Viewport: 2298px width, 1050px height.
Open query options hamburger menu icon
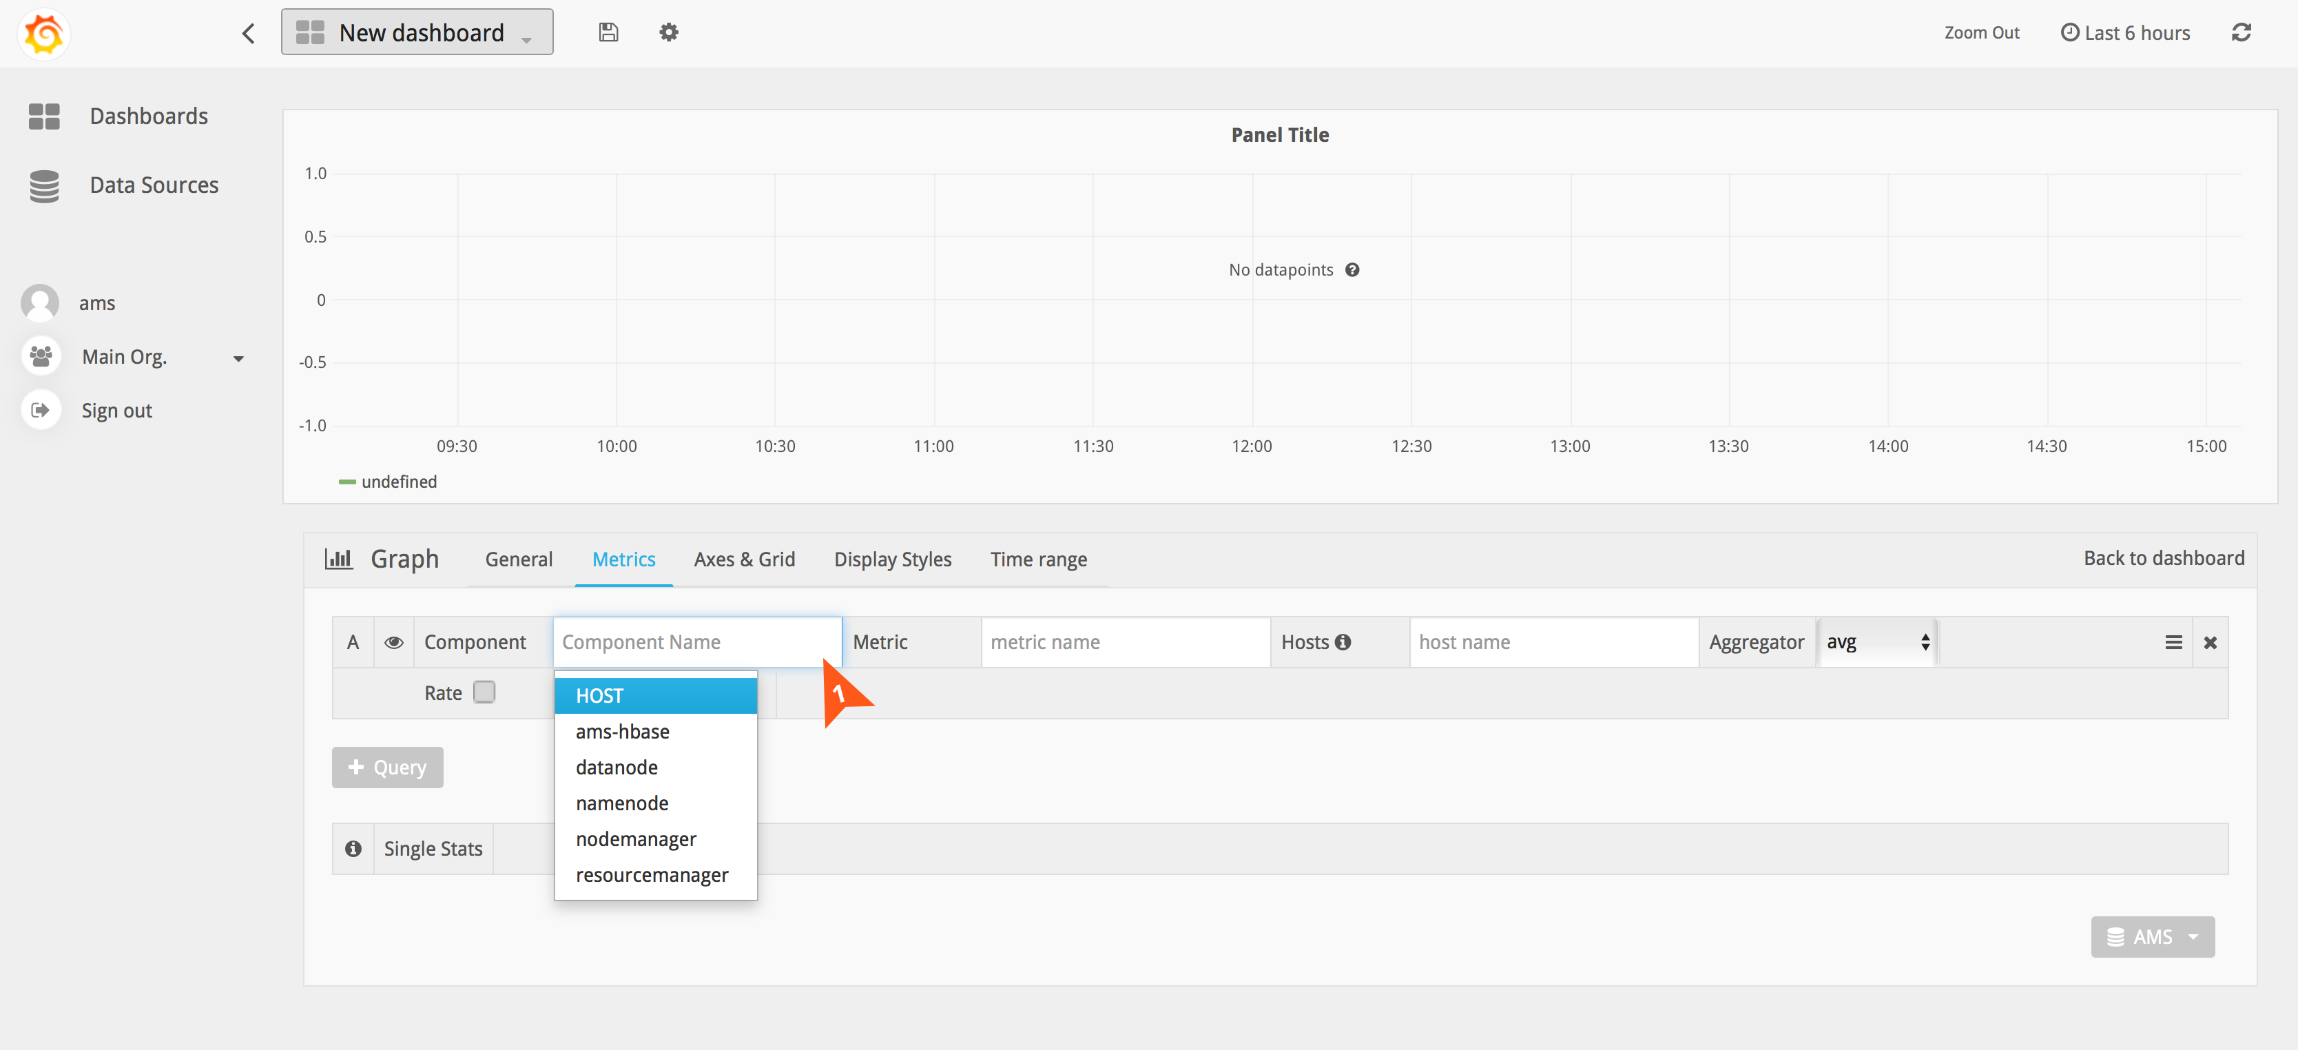pyautogui.click(x=2173, y=642)
